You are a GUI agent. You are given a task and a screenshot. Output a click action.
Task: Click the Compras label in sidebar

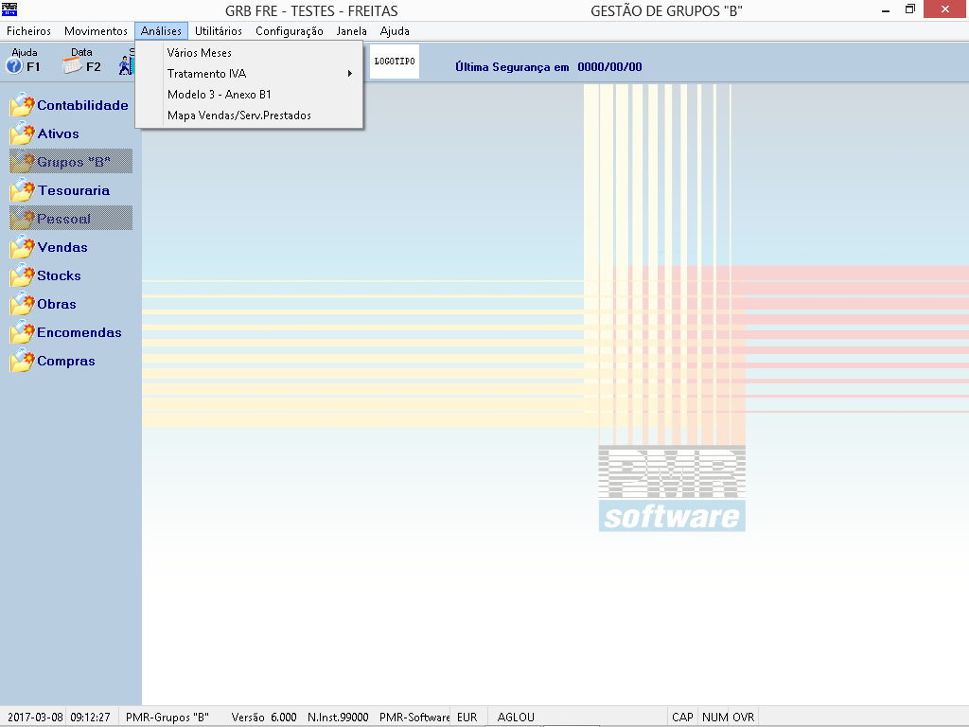pyautogui.click(x=66, y=361)
